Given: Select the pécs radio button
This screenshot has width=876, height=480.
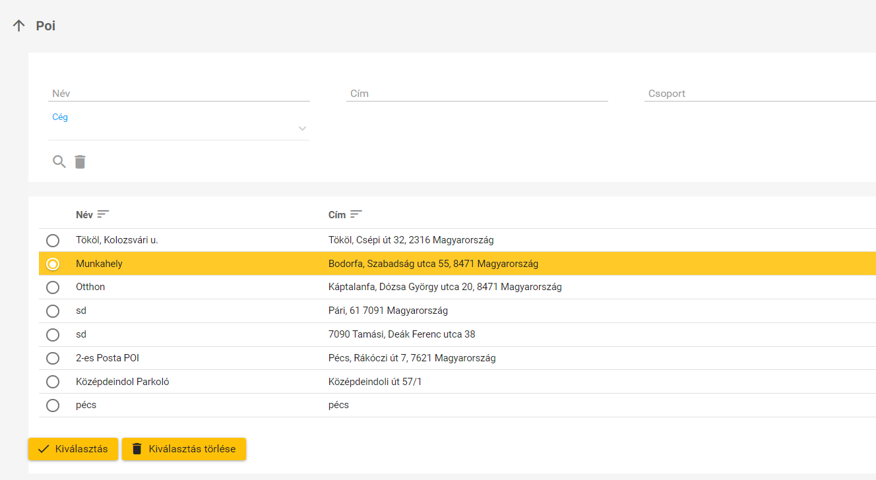Looking at the screenshot, I should click(x=53, y=405).
